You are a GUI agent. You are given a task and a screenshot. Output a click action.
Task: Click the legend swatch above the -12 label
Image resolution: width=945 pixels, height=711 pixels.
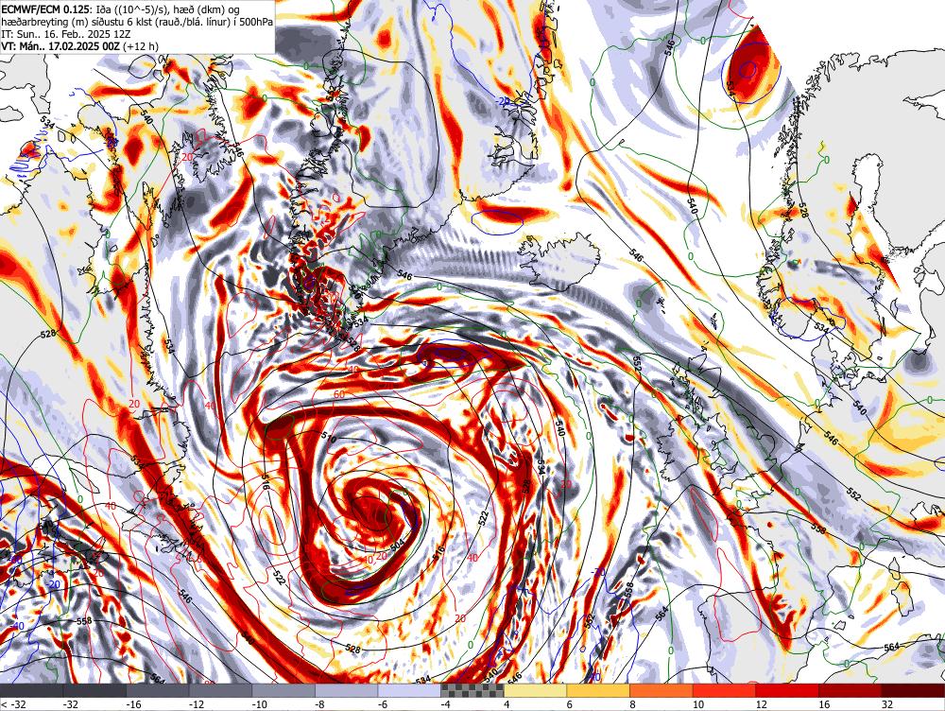(x=220, y=690)
